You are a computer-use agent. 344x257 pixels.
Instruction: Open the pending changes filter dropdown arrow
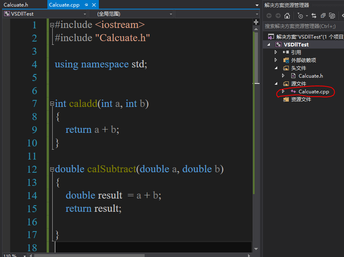(307, 16)
